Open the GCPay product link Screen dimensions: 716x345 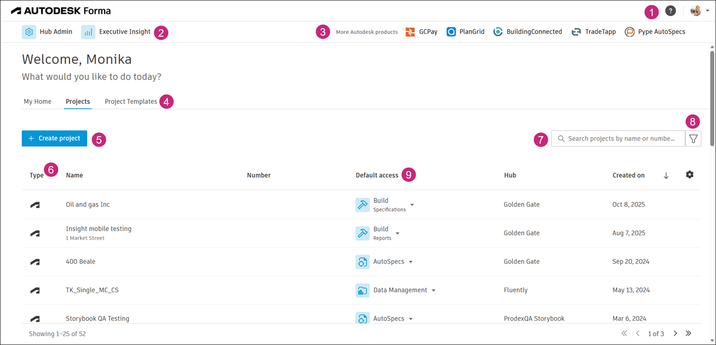[x=421, y=32]
